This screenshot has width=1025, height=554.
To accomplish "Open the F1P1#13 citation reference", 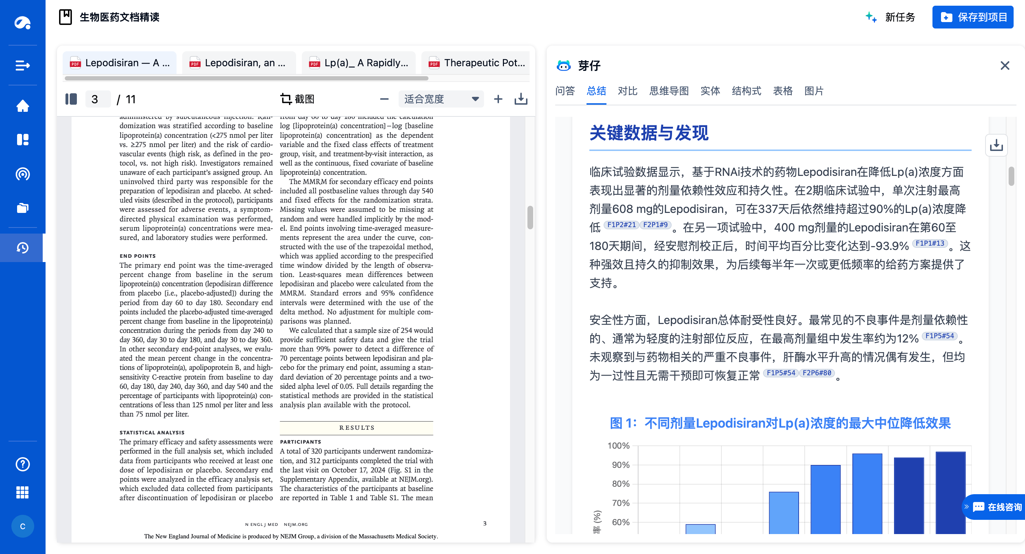I will (x=931, y=243).
